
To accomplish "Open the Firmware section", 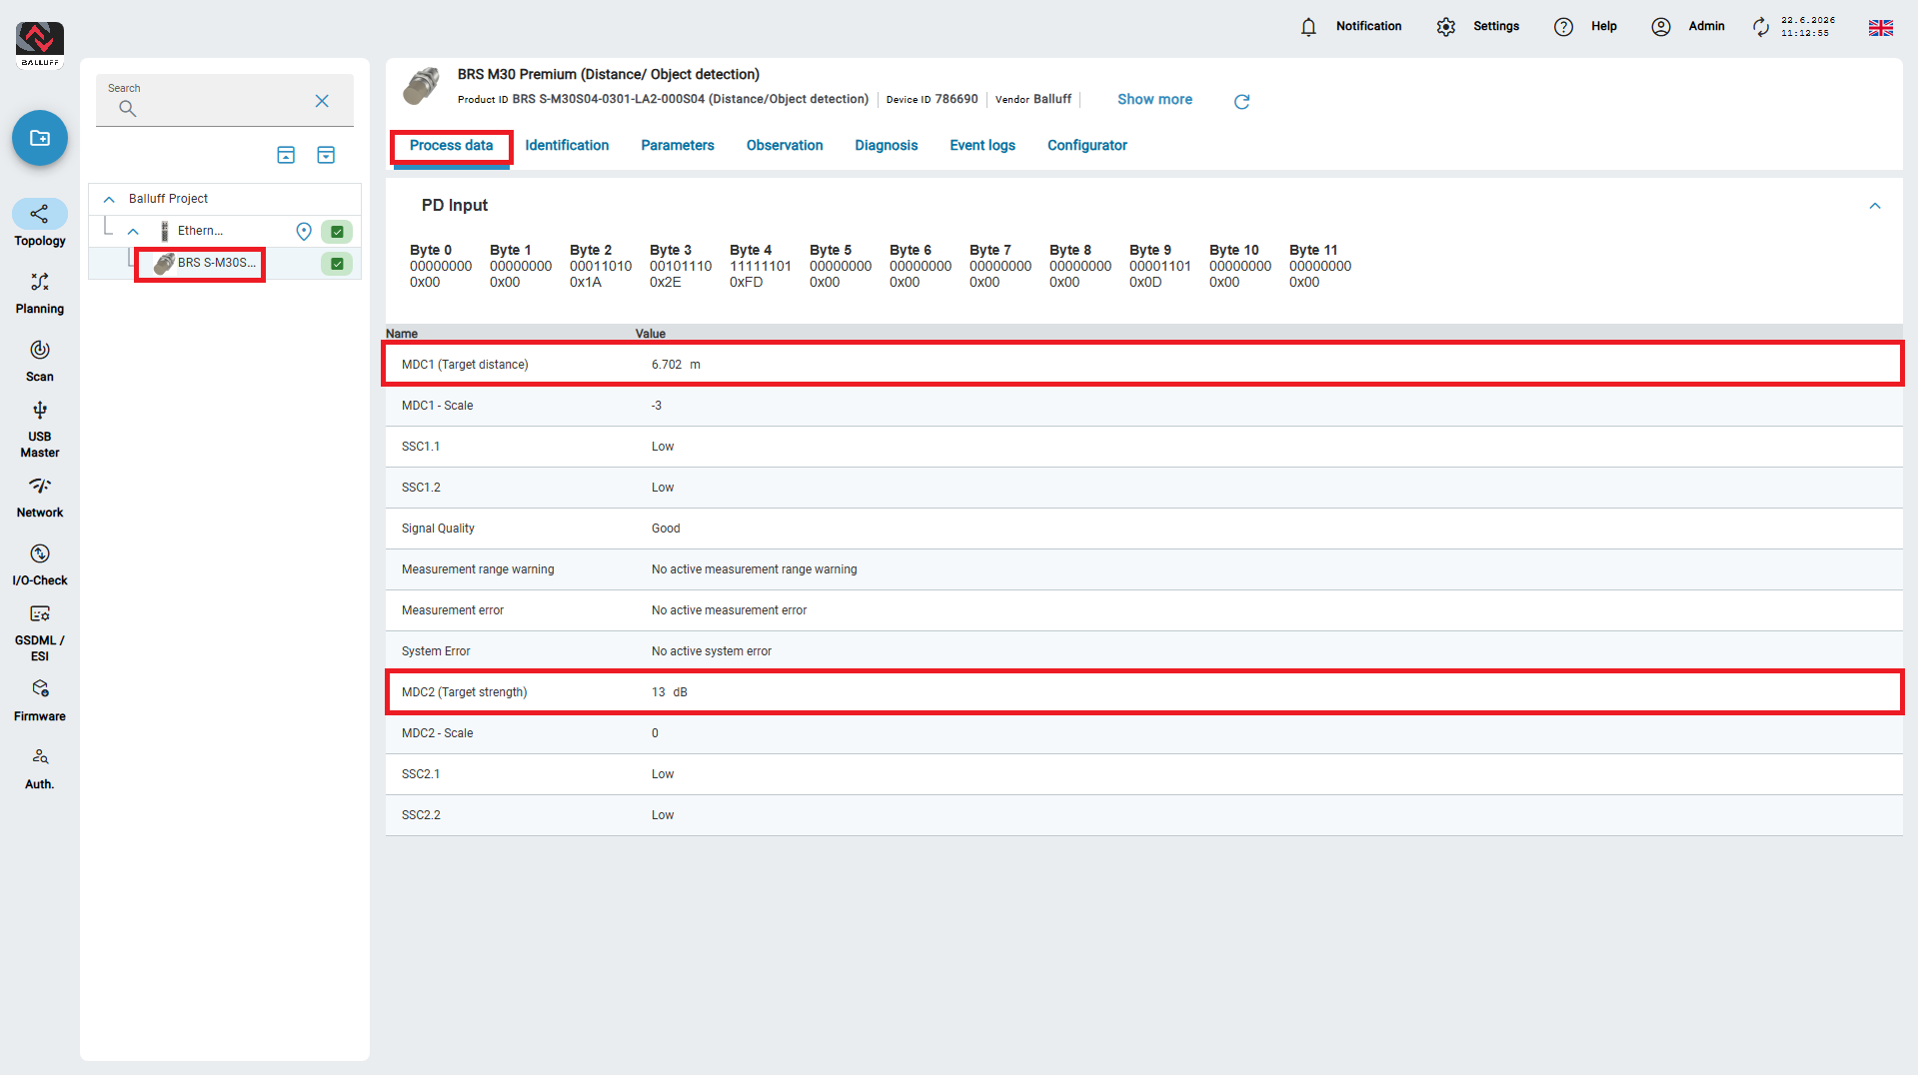I will 40,700.
